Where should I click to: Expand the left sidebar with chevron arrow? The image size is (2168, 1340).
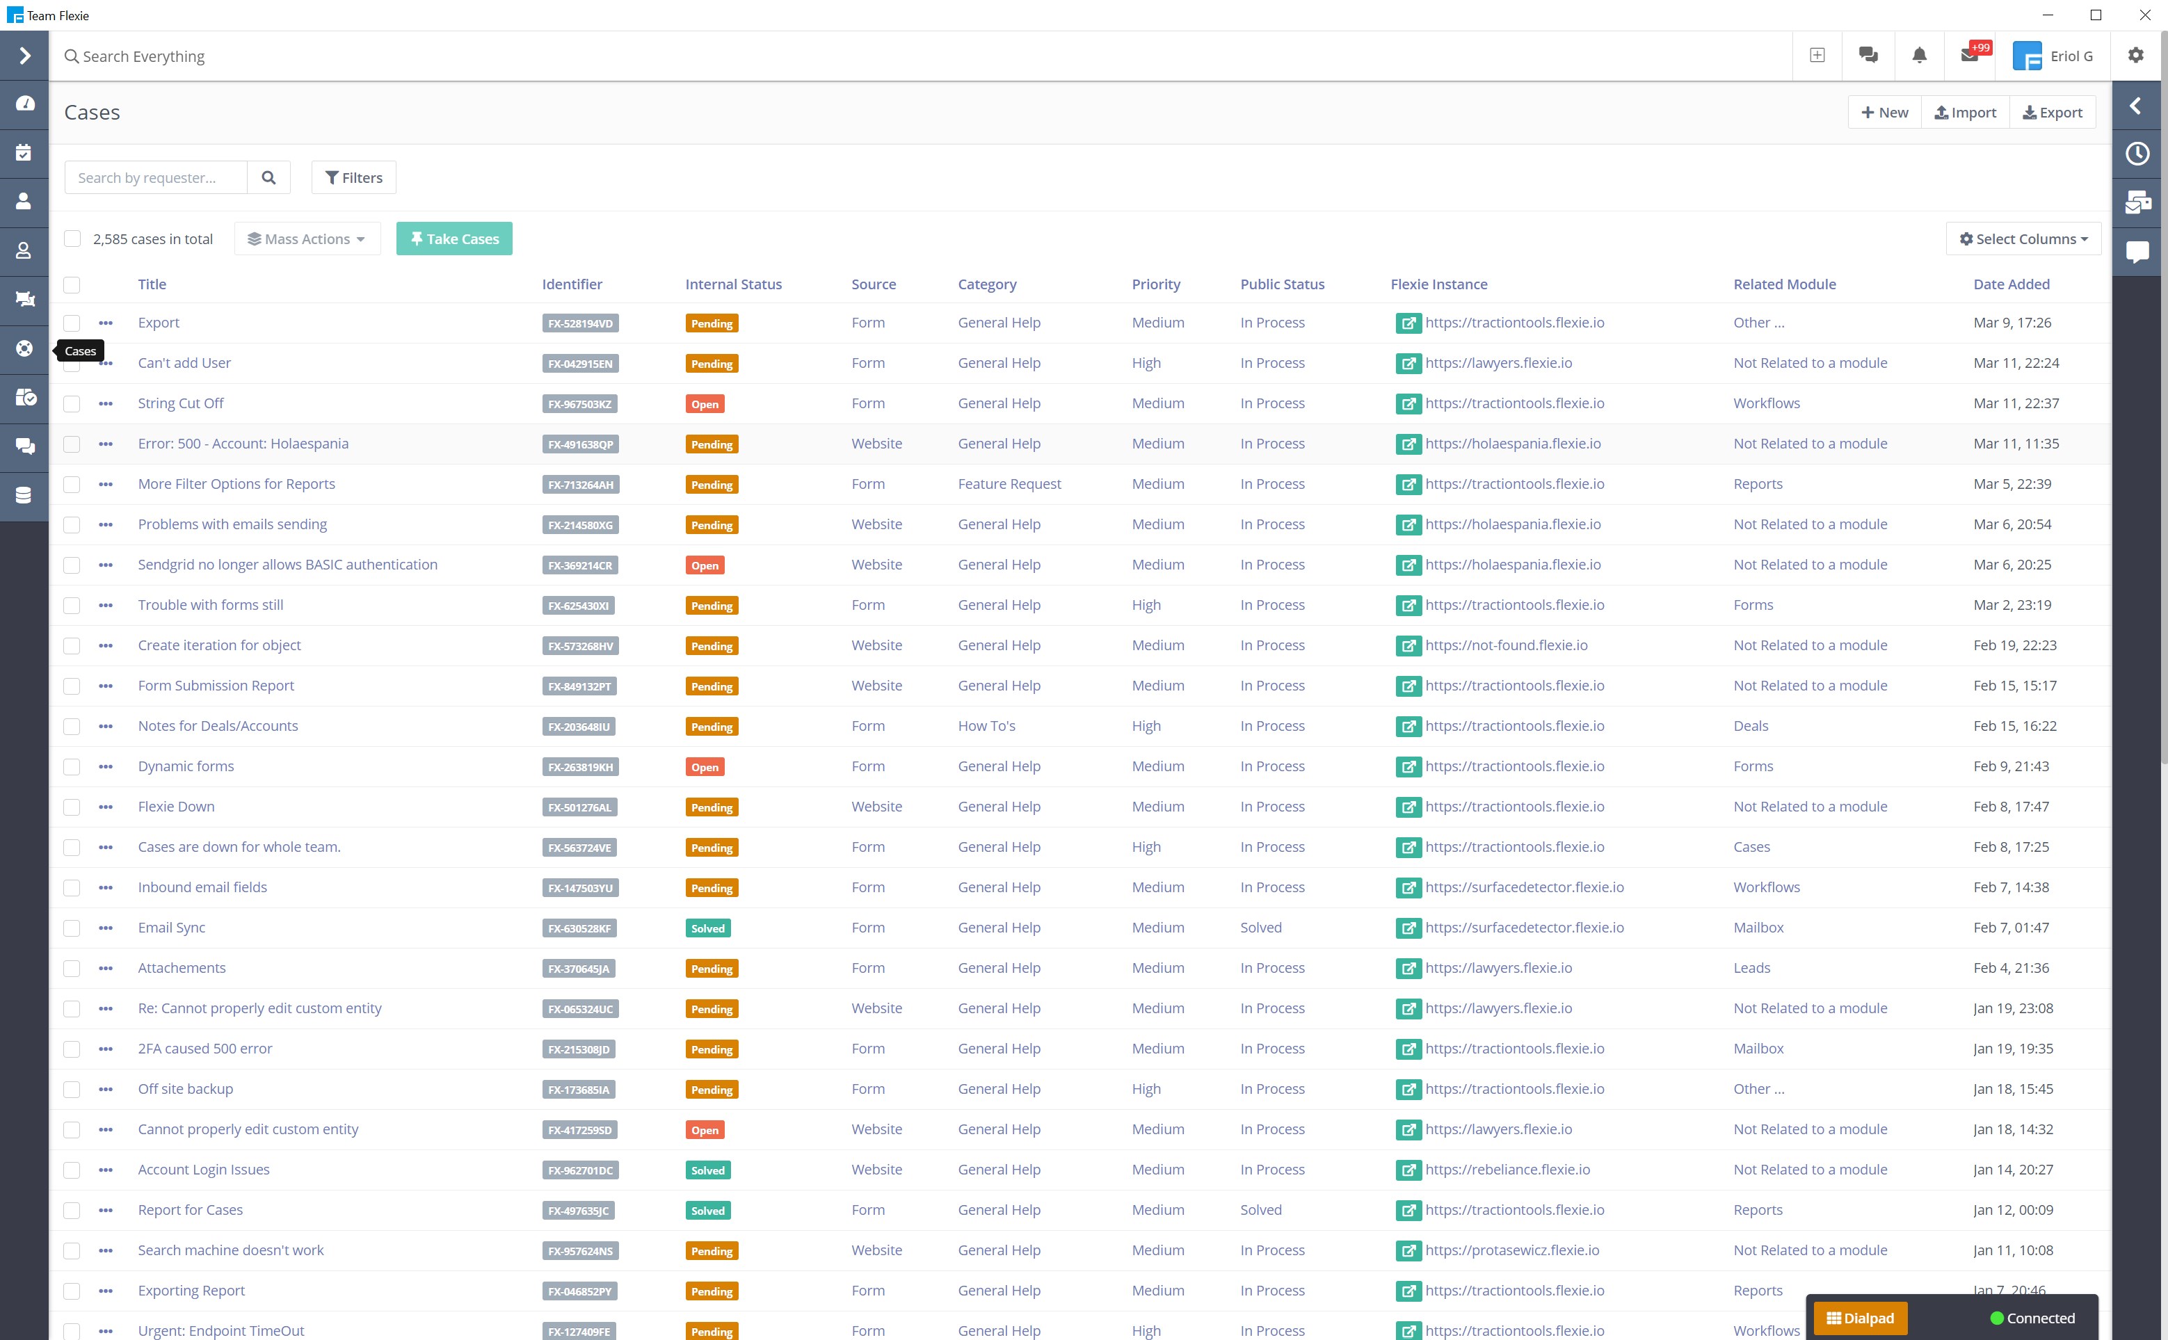pyautogui.click(x=25, y=56)
